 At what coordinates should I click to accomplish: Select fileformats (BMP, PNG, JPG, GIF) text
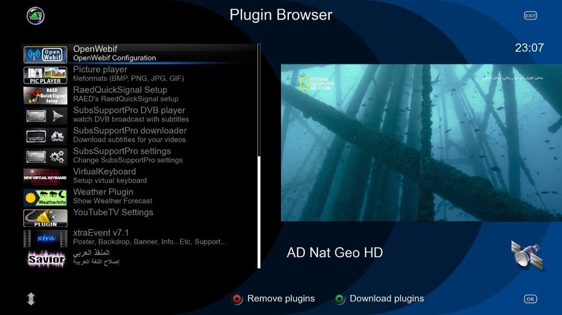point(128,78)
